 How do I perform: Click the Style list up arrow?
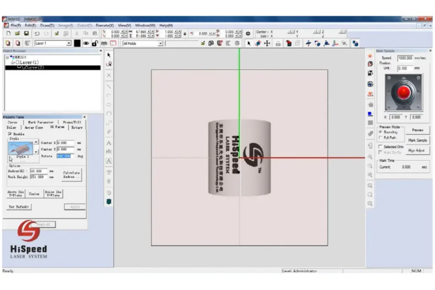point(36,142)
